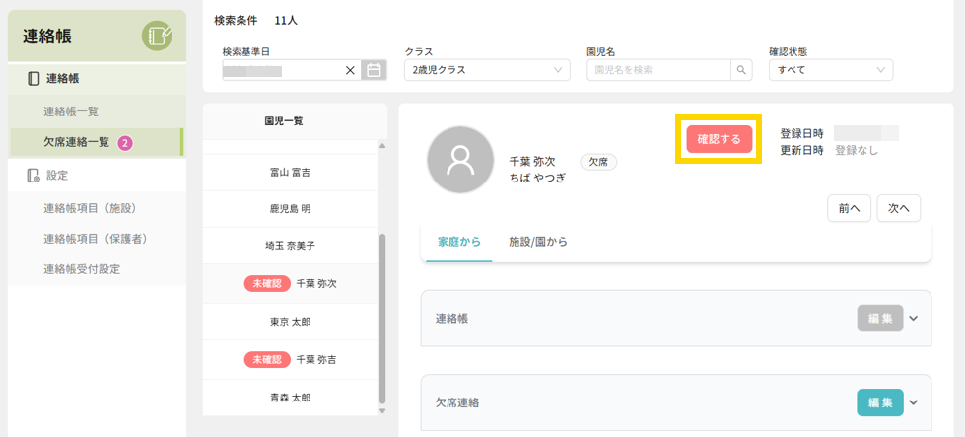Click the calendar icon beside the date field
This screenshot has width=965, height=437.
pyautogui.click(x=374, y=70)
